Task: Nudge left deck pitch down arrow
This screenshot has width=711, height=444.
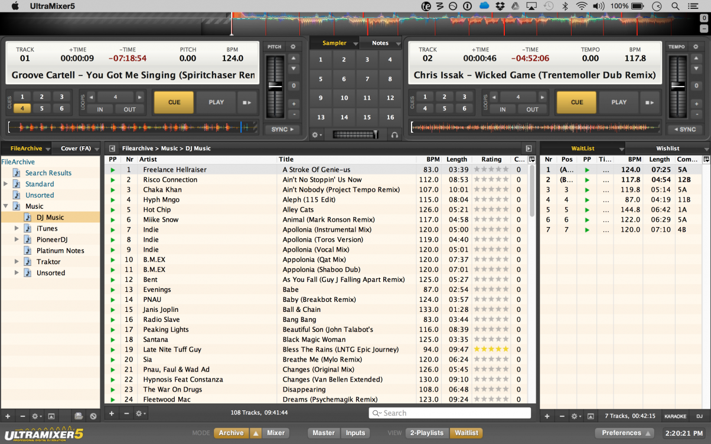Action: coord(293,69)
